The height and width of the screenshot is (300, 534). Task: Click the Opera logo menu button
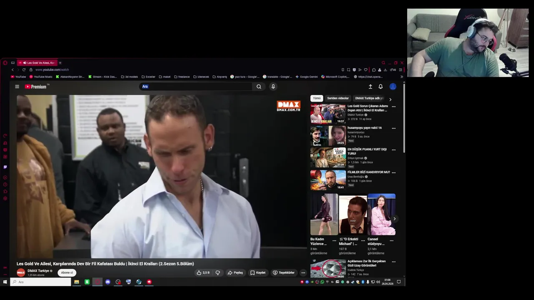point(5,63)
